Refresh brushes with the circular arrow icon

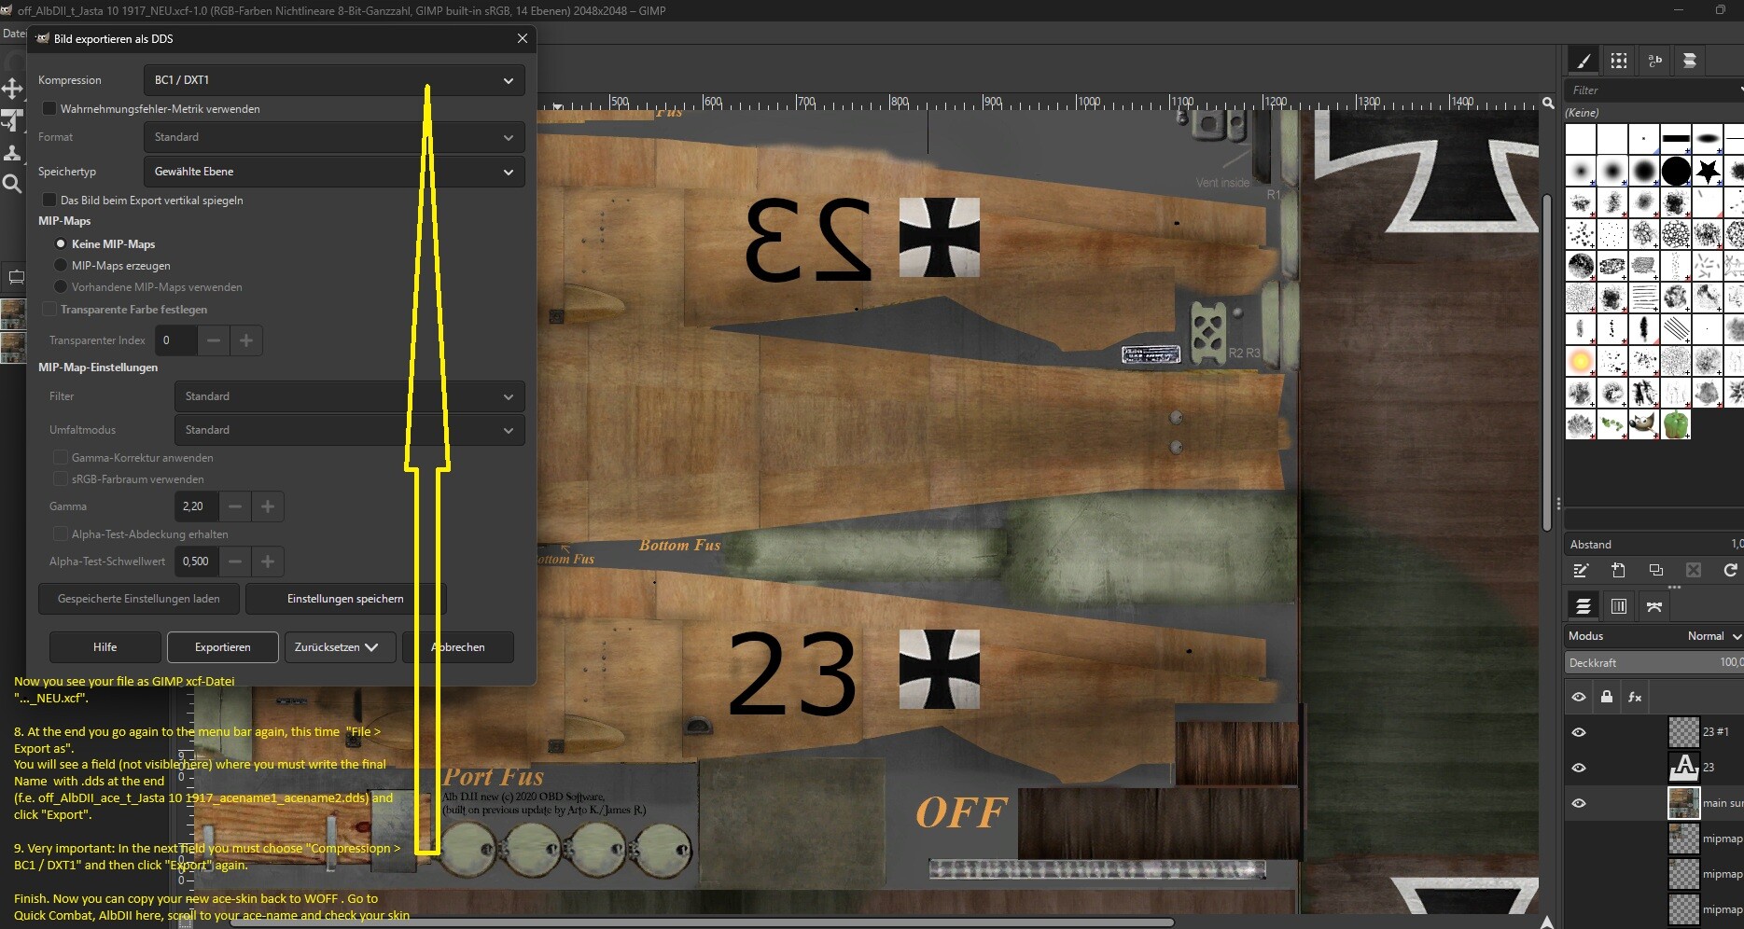[x=1730, y=570]
